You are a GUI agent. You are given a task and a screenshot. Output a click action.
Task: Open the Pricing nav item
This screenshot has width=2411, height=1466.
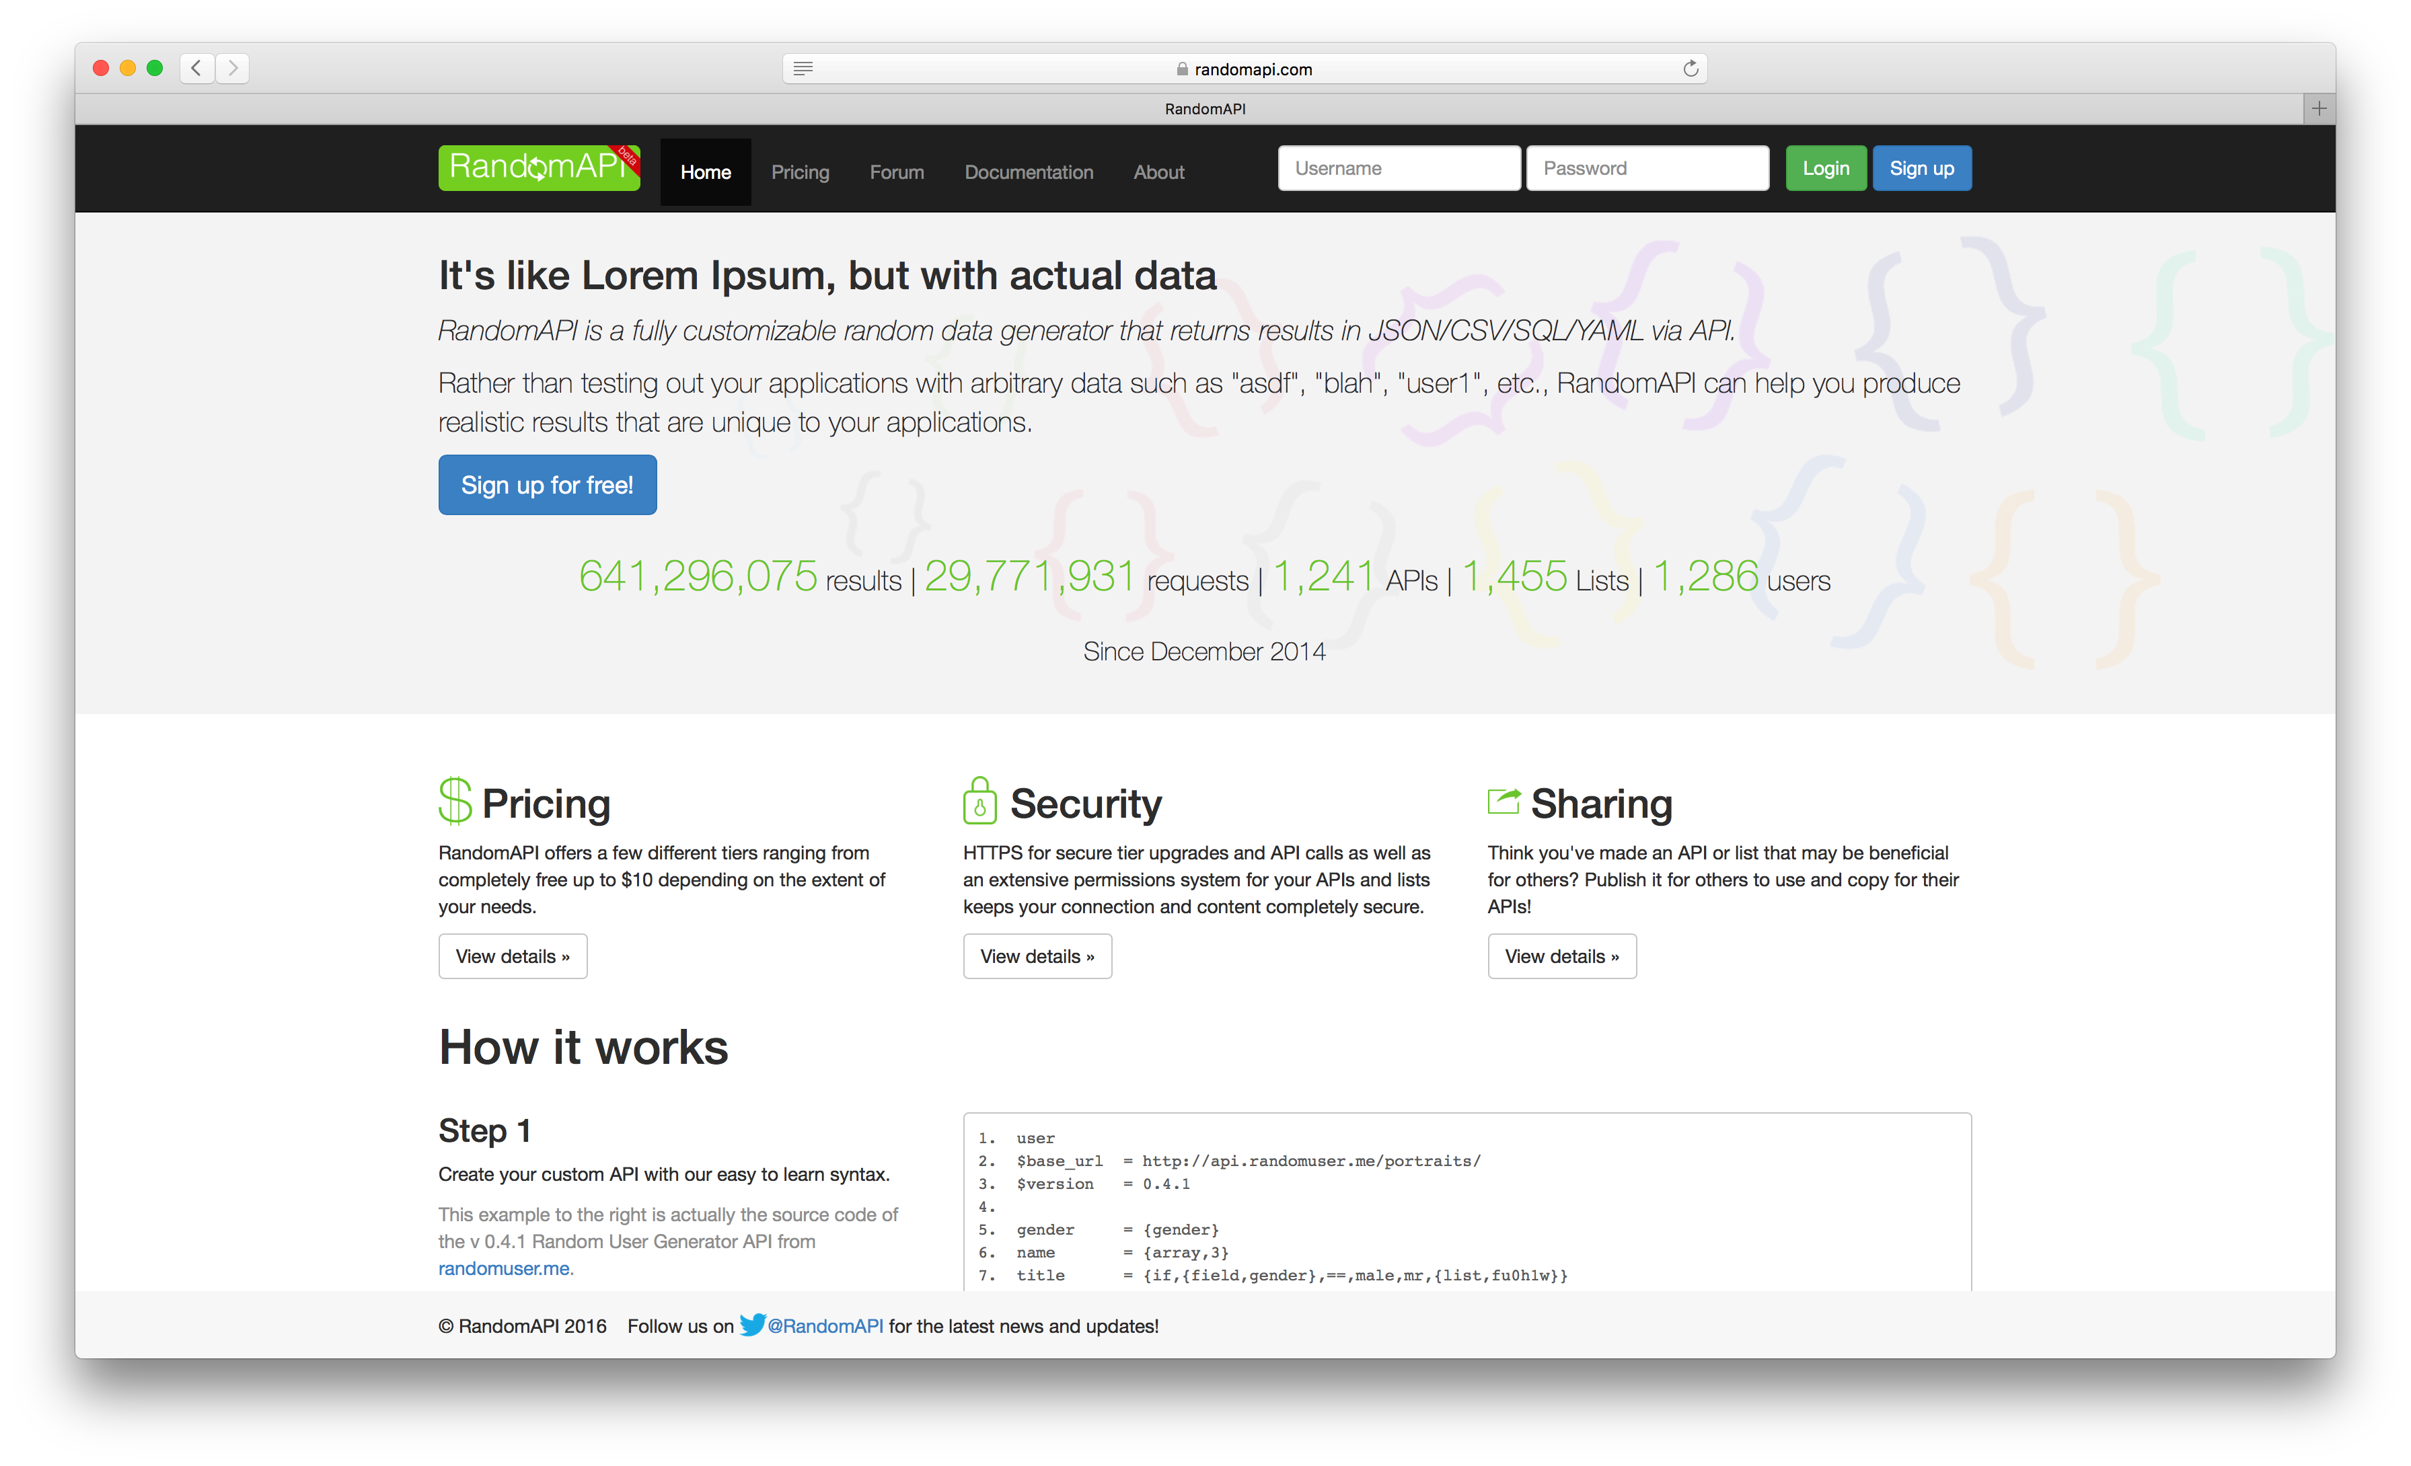click(801, 172)
